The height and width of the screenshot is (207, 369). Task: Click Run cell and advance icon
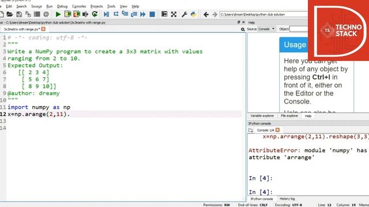click(77, 14)
